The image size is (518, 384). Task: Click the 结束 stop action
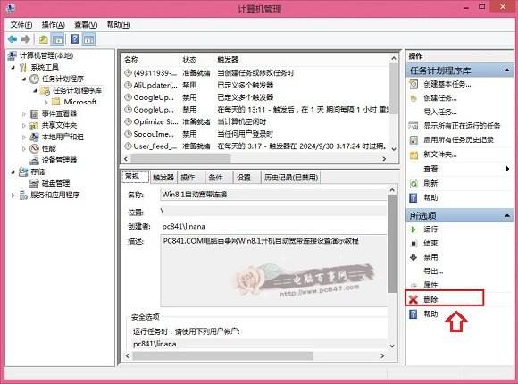[x=430, y=243]
